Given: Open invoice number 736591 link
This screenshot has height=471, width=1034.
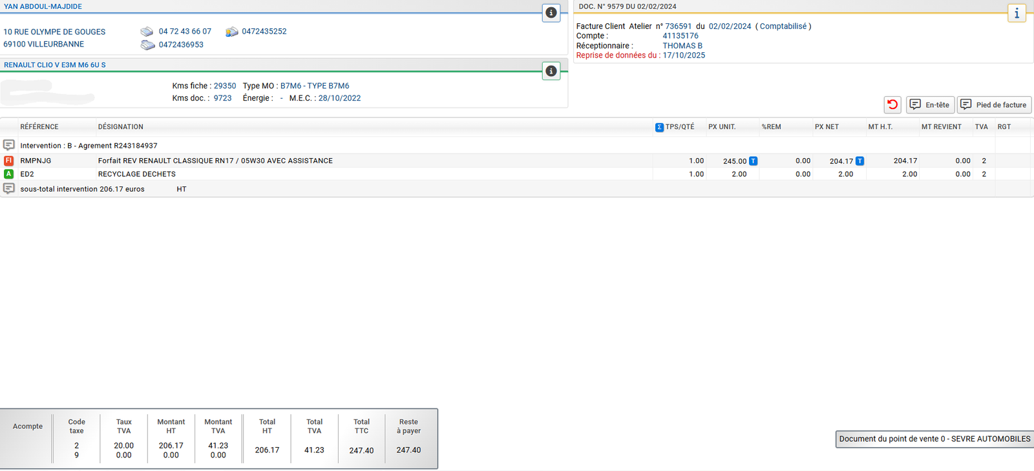Looking at the screenshot, I should (678, 26).
